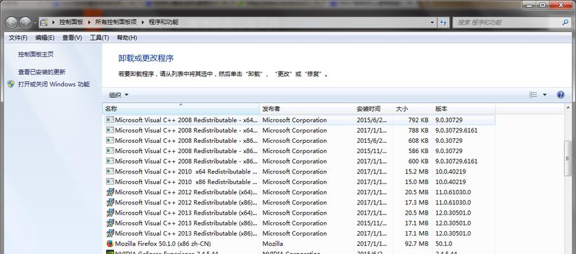Screen dimensions: 576x254
Task: Open the 文件(F) menu
Action: (x=18, y=37)
